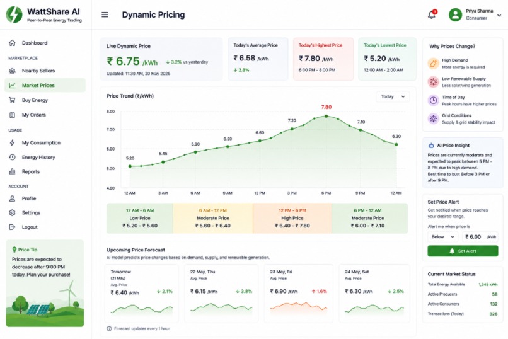
Task: Click the Transactions (Today) count 326
Action: click(494, 314)
